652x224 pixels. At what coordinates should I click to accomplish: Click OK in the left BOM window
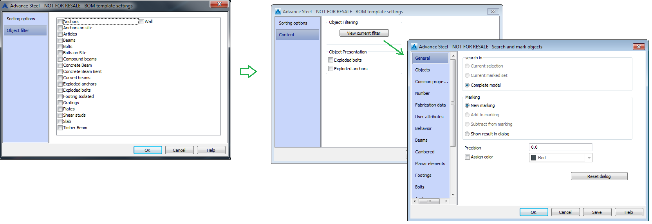(148, 150)
